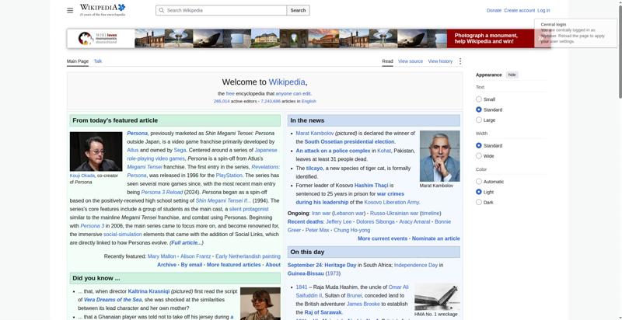The image size is (622, 320).
Task: Select Automatic color mode
Action: (x=479, y=182)
